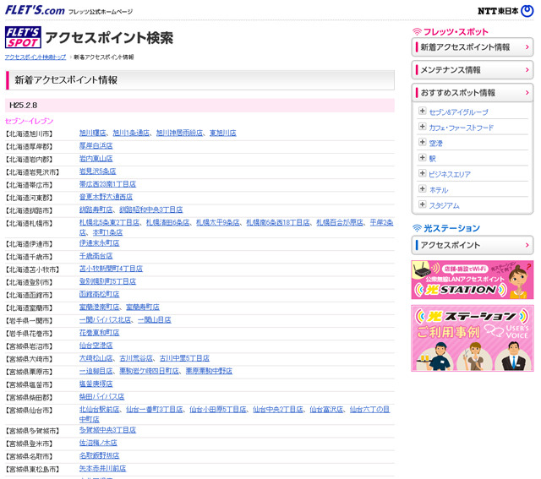Open 室蘭港南町店 link
541x479 pixels.
pos(100,307)
